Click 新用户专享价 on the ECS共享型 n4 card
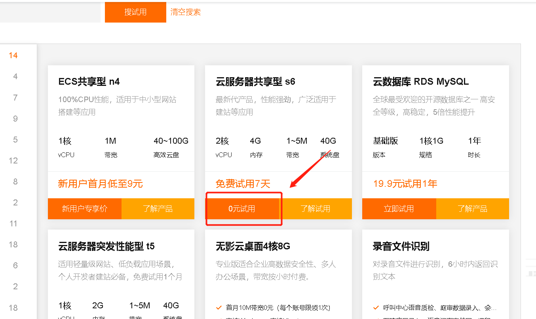 tap(85, 209)
